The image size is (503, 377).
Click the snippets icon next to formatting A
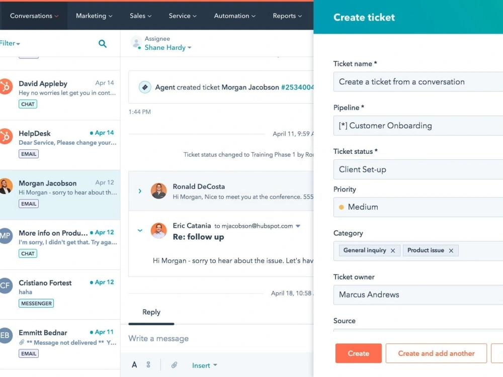coord(148,365)
